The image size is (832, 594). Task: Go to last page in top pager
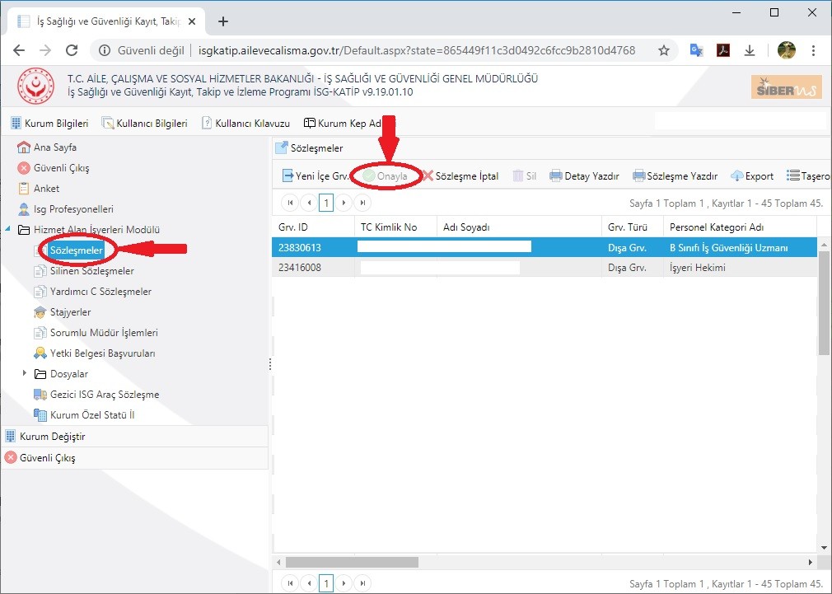362,203
